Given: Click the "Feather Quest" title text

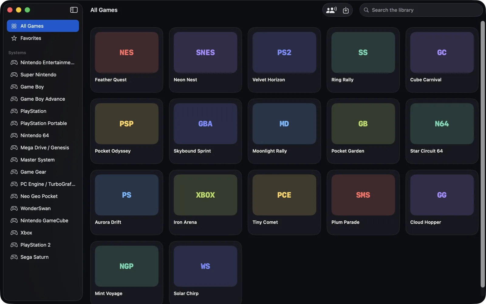Looking at the screenshot, I should 111,80.
